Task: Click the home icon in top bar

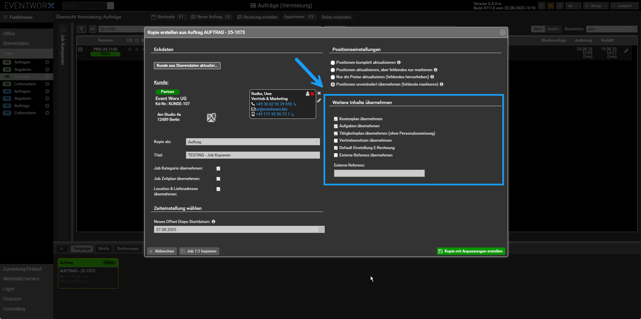Action: [x=560, y=6]
